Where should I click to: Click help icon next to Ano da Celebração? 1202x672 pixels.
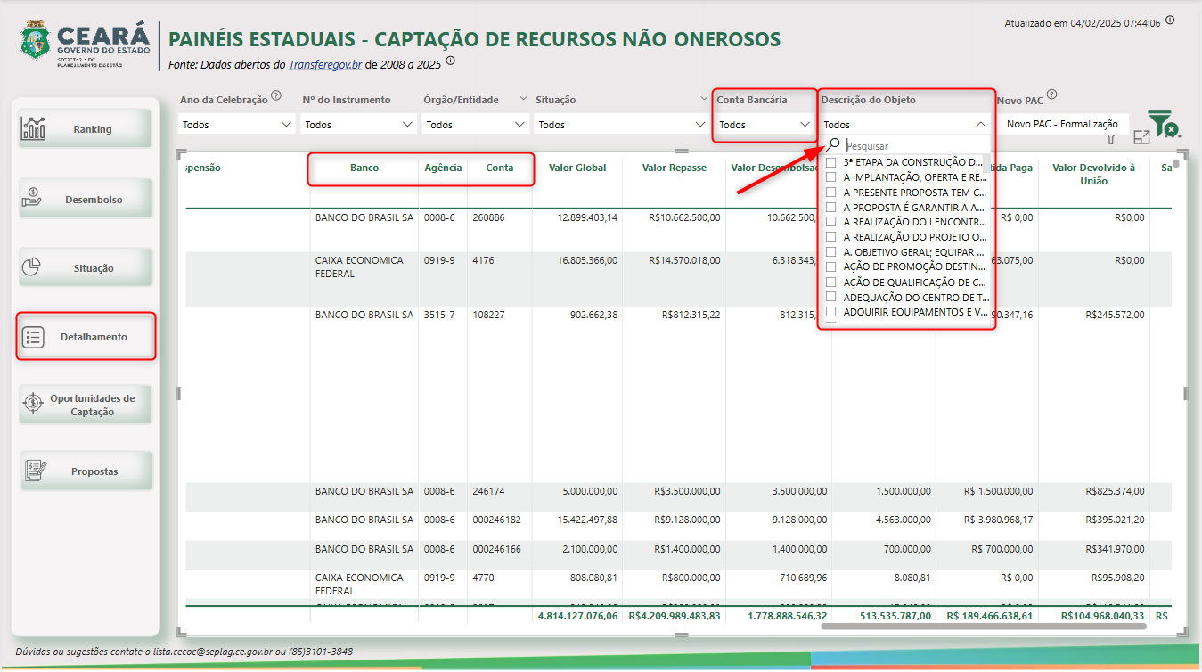pyautogui.click(x=276, y=95)
